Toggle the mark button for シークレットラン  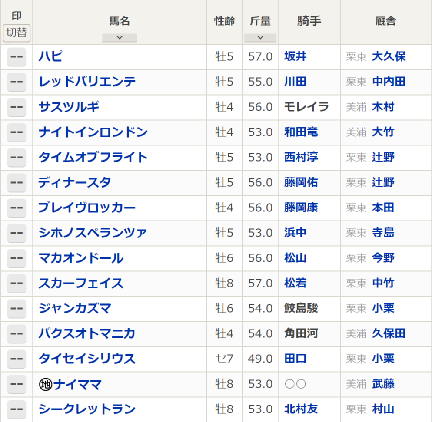[17, 409]
